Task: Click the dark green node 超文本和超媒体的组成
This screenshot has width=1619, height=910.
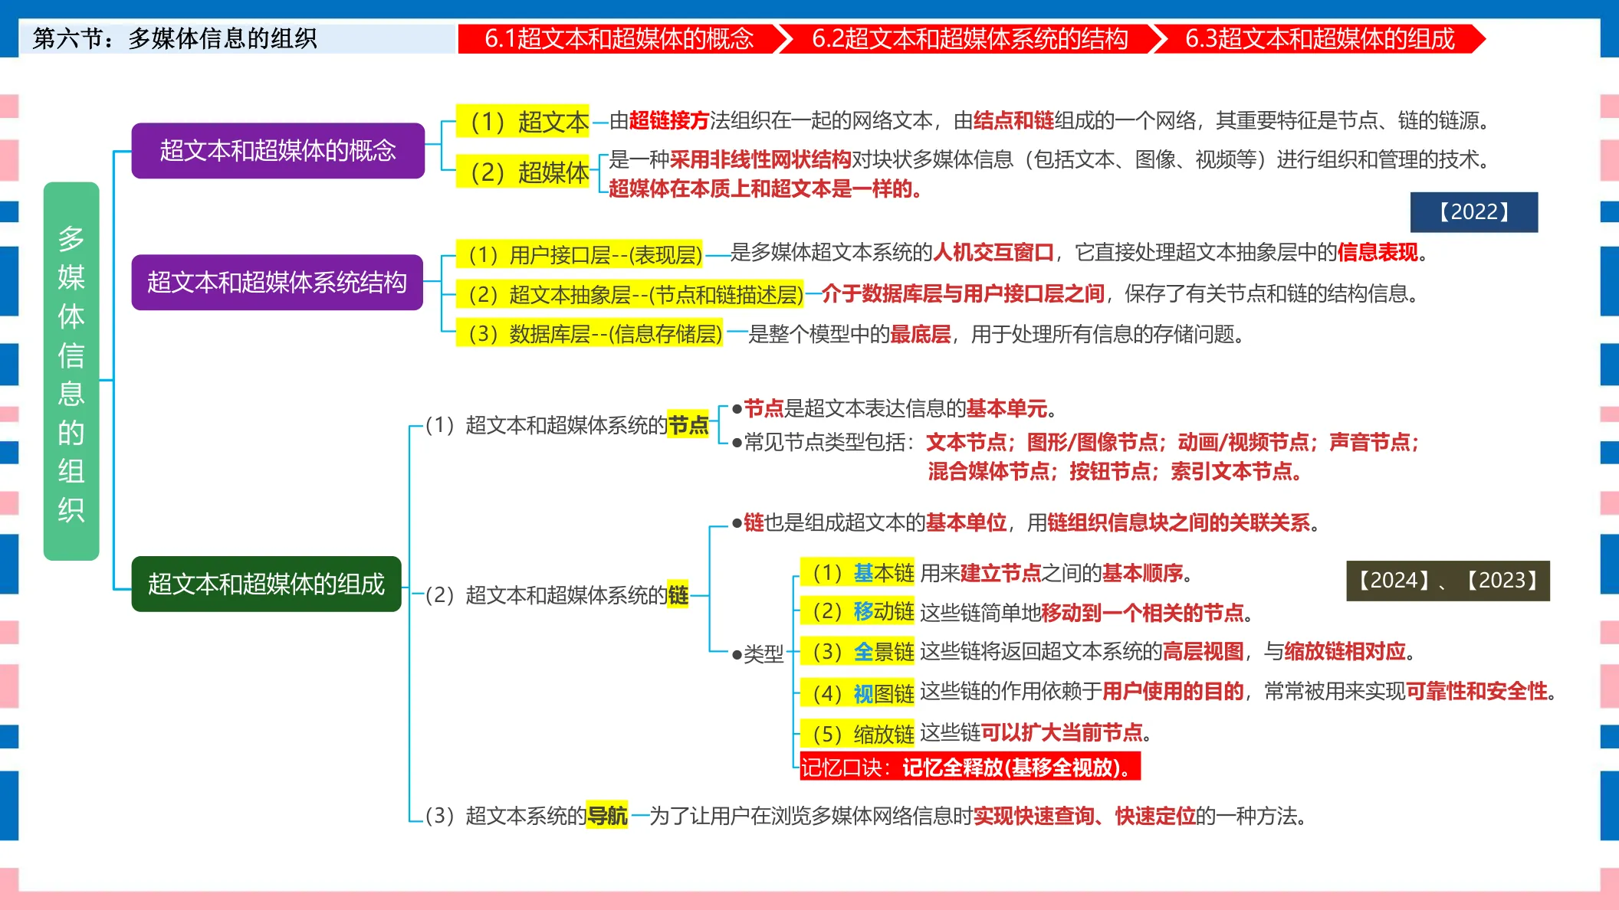Action: (267, 584)
